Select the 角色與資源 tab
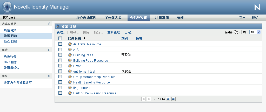The height and width of the screenshot is (112, 266). (x=138, y=18)
